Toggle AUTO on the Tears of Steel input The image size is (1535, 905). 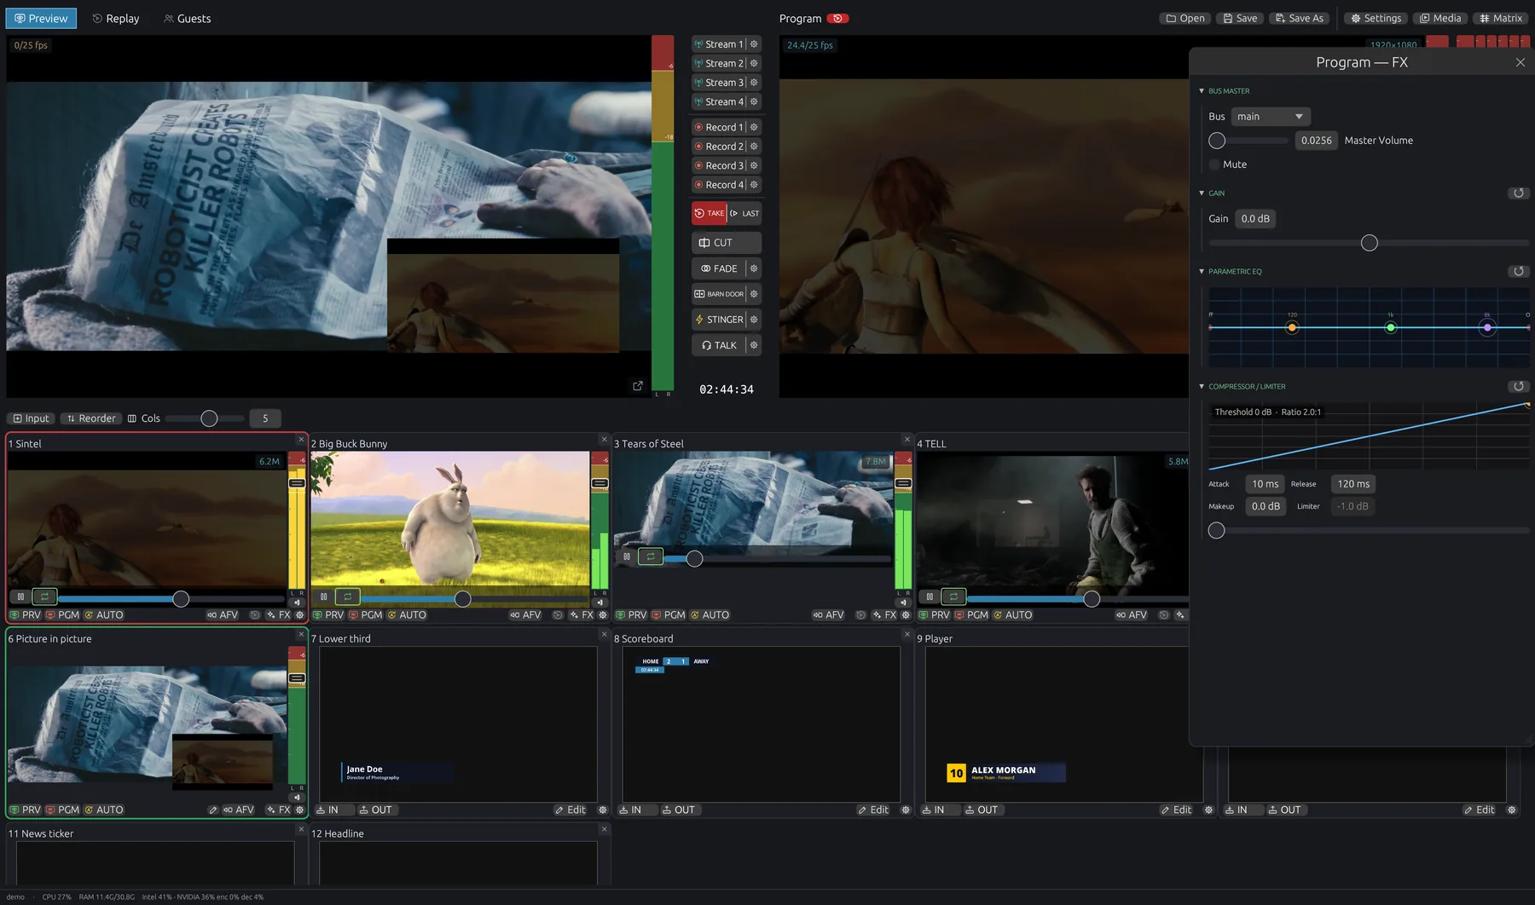pos(710,615)
